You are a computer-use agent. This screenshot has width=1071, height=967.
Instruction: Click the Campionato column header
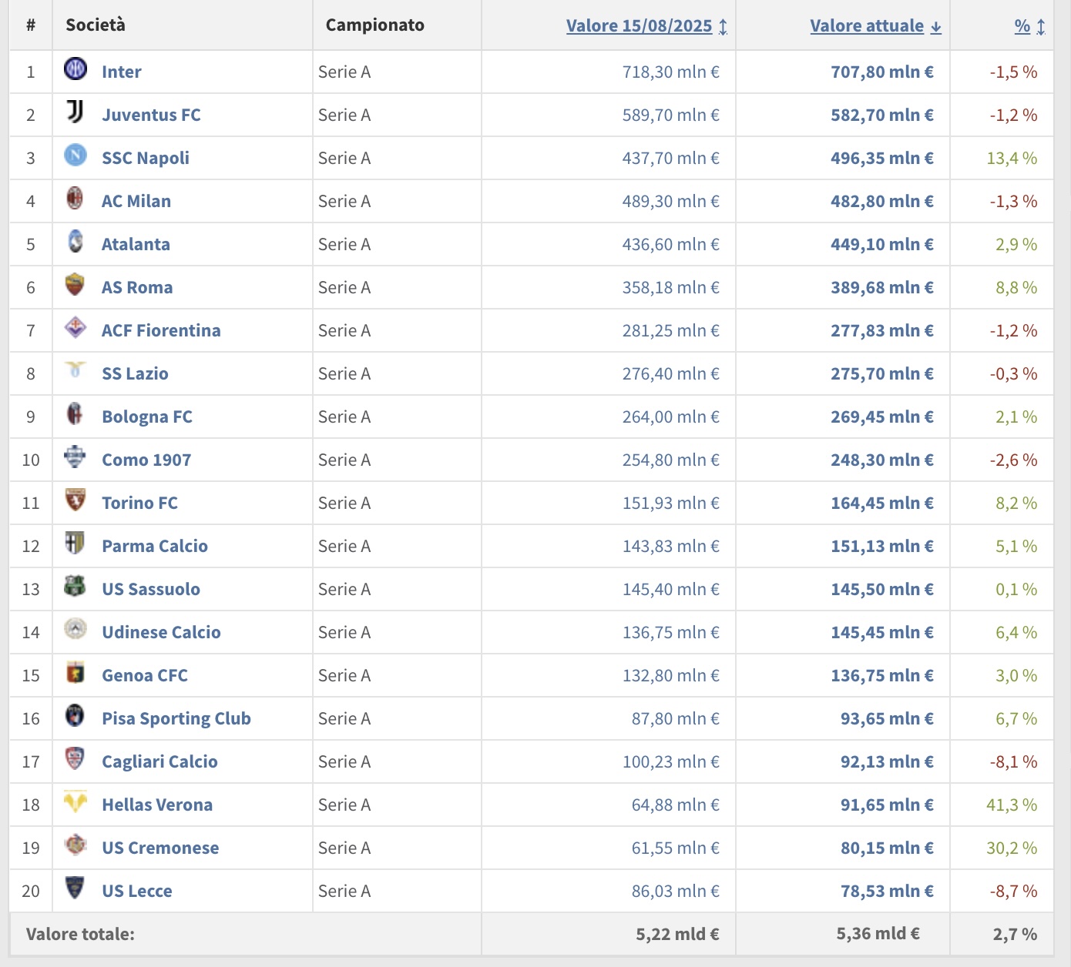375,25
